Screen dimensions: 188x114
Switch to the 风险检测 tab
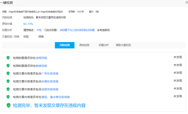click(65, 45)
